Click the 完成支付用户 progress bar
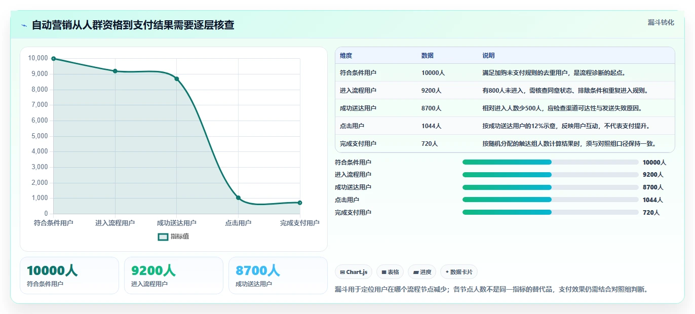 pyautogui.click(x=550, y=213)
